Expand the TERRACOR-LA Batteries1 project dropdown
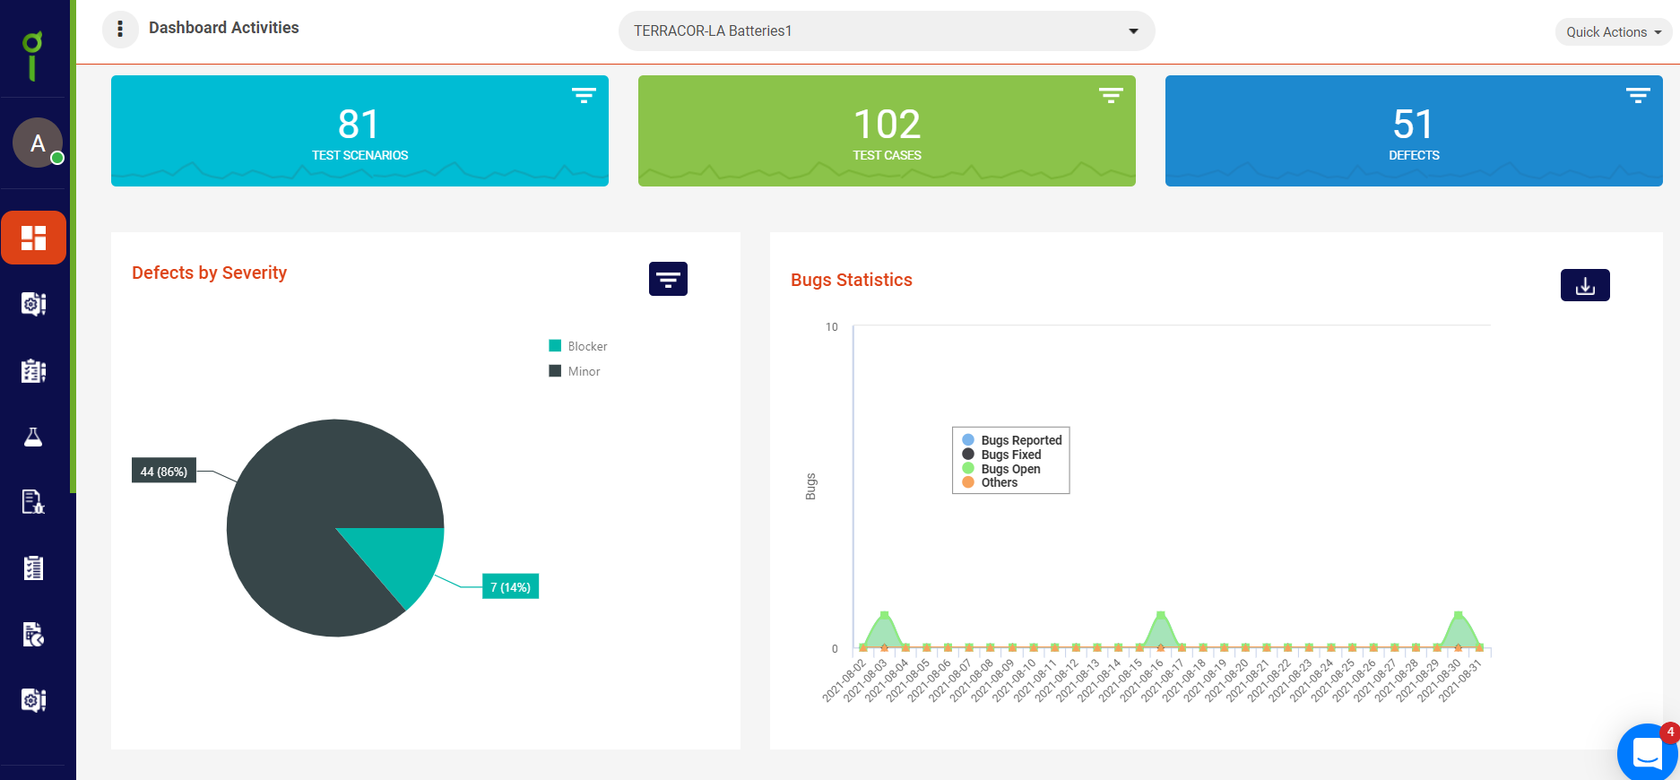The height and width of the screenshot is (780, 1680). tap(887, 30)
